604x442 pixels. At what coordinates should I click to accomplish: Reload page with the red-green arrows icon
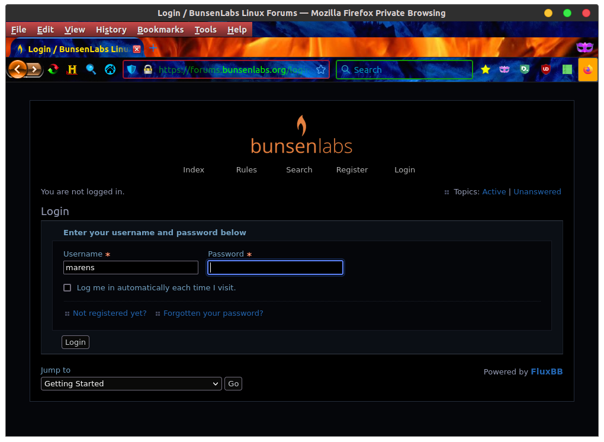click(x=53, y=69)
